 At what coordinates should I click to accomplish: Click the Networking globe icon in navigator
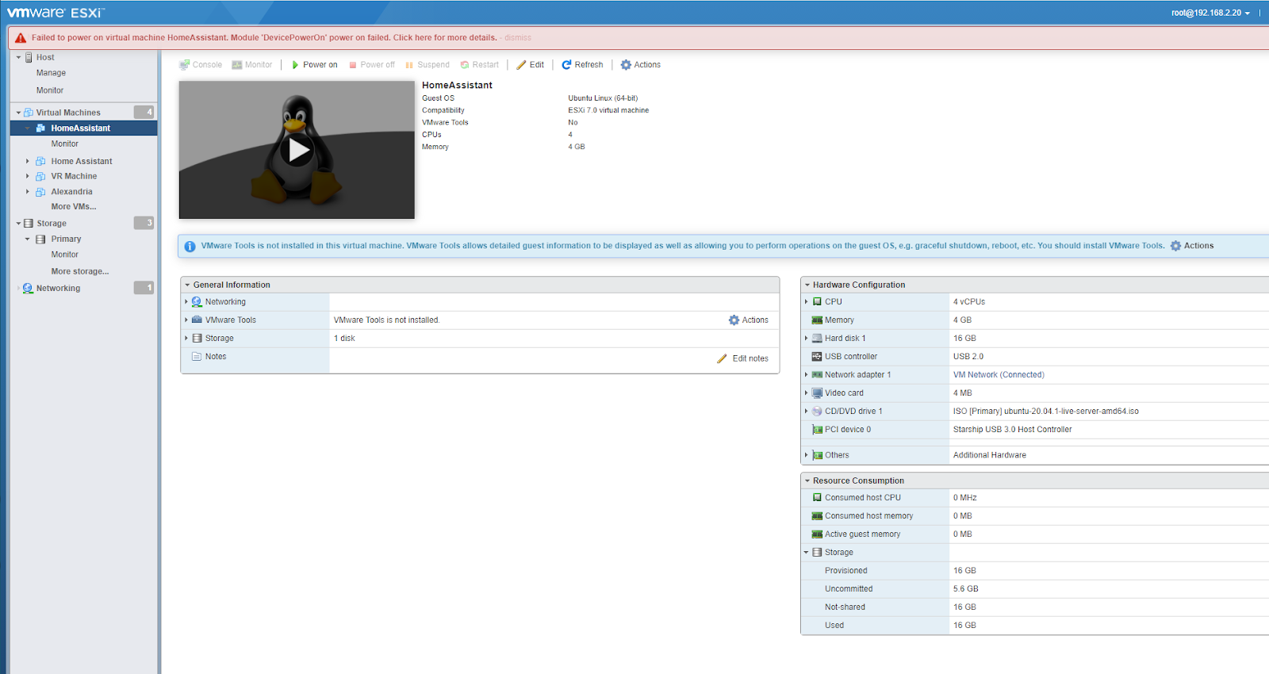pos(28,289)
